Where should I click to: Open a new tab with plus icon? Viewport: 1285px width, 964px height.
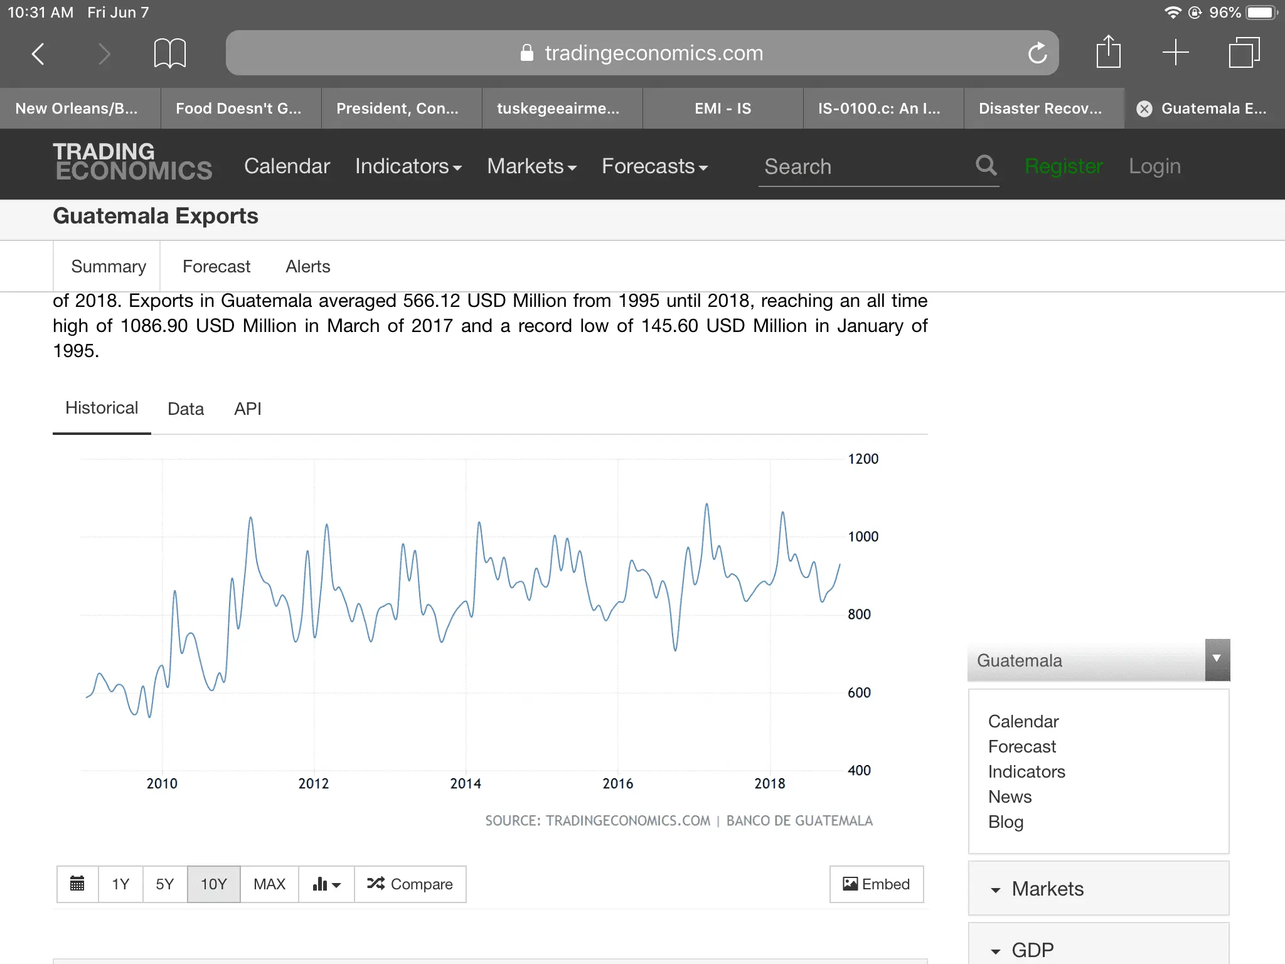tap(1175, 53)
